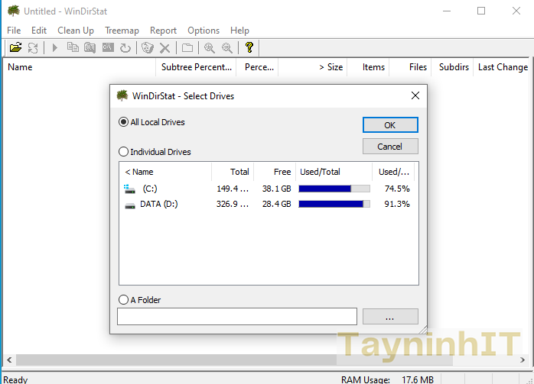534x384 pixels.
Task: Click the command prompt toolbar icon
Action: (x=108, y=48)
